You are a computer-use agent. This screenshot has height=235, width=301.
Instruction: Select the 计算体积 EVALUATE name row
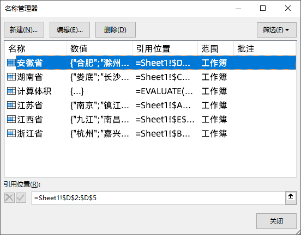click(x=150, y=91)
